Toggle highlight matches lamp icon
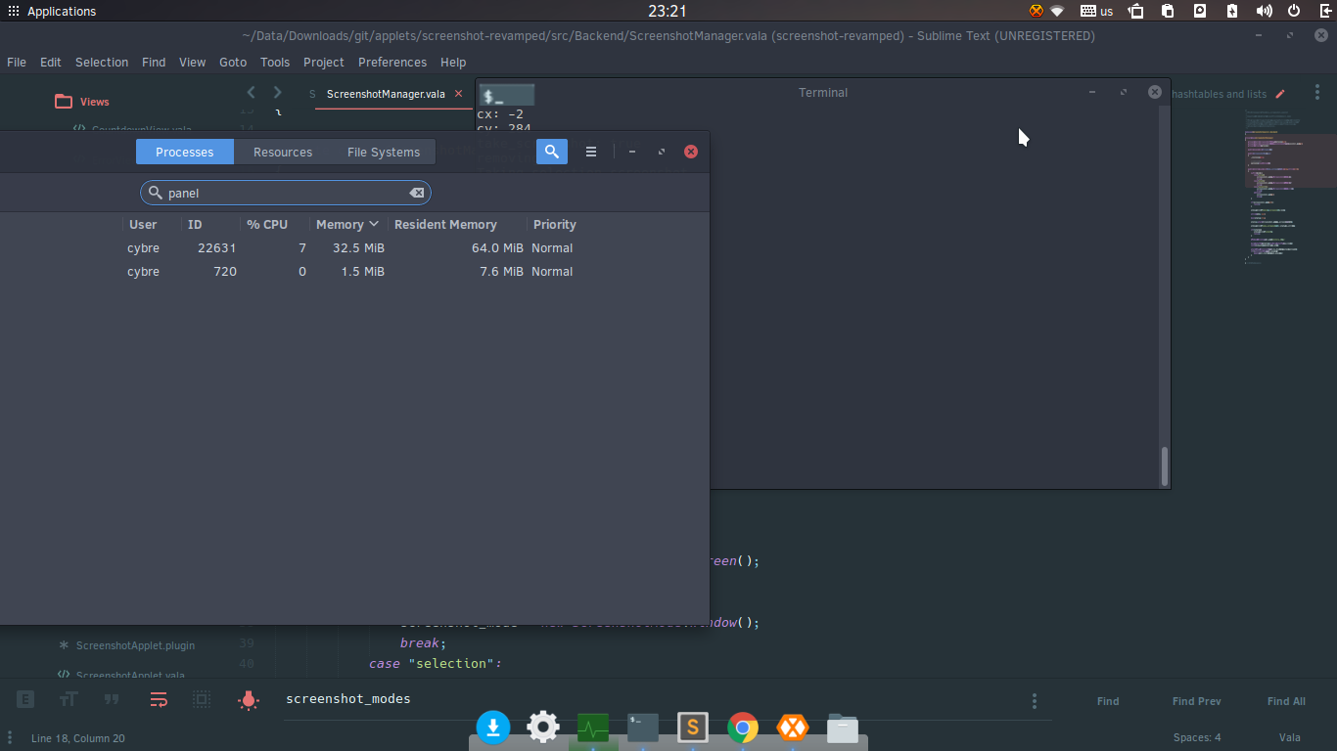Image resolution: width=1337 pixels, height=751 pixels. point(249,700)
